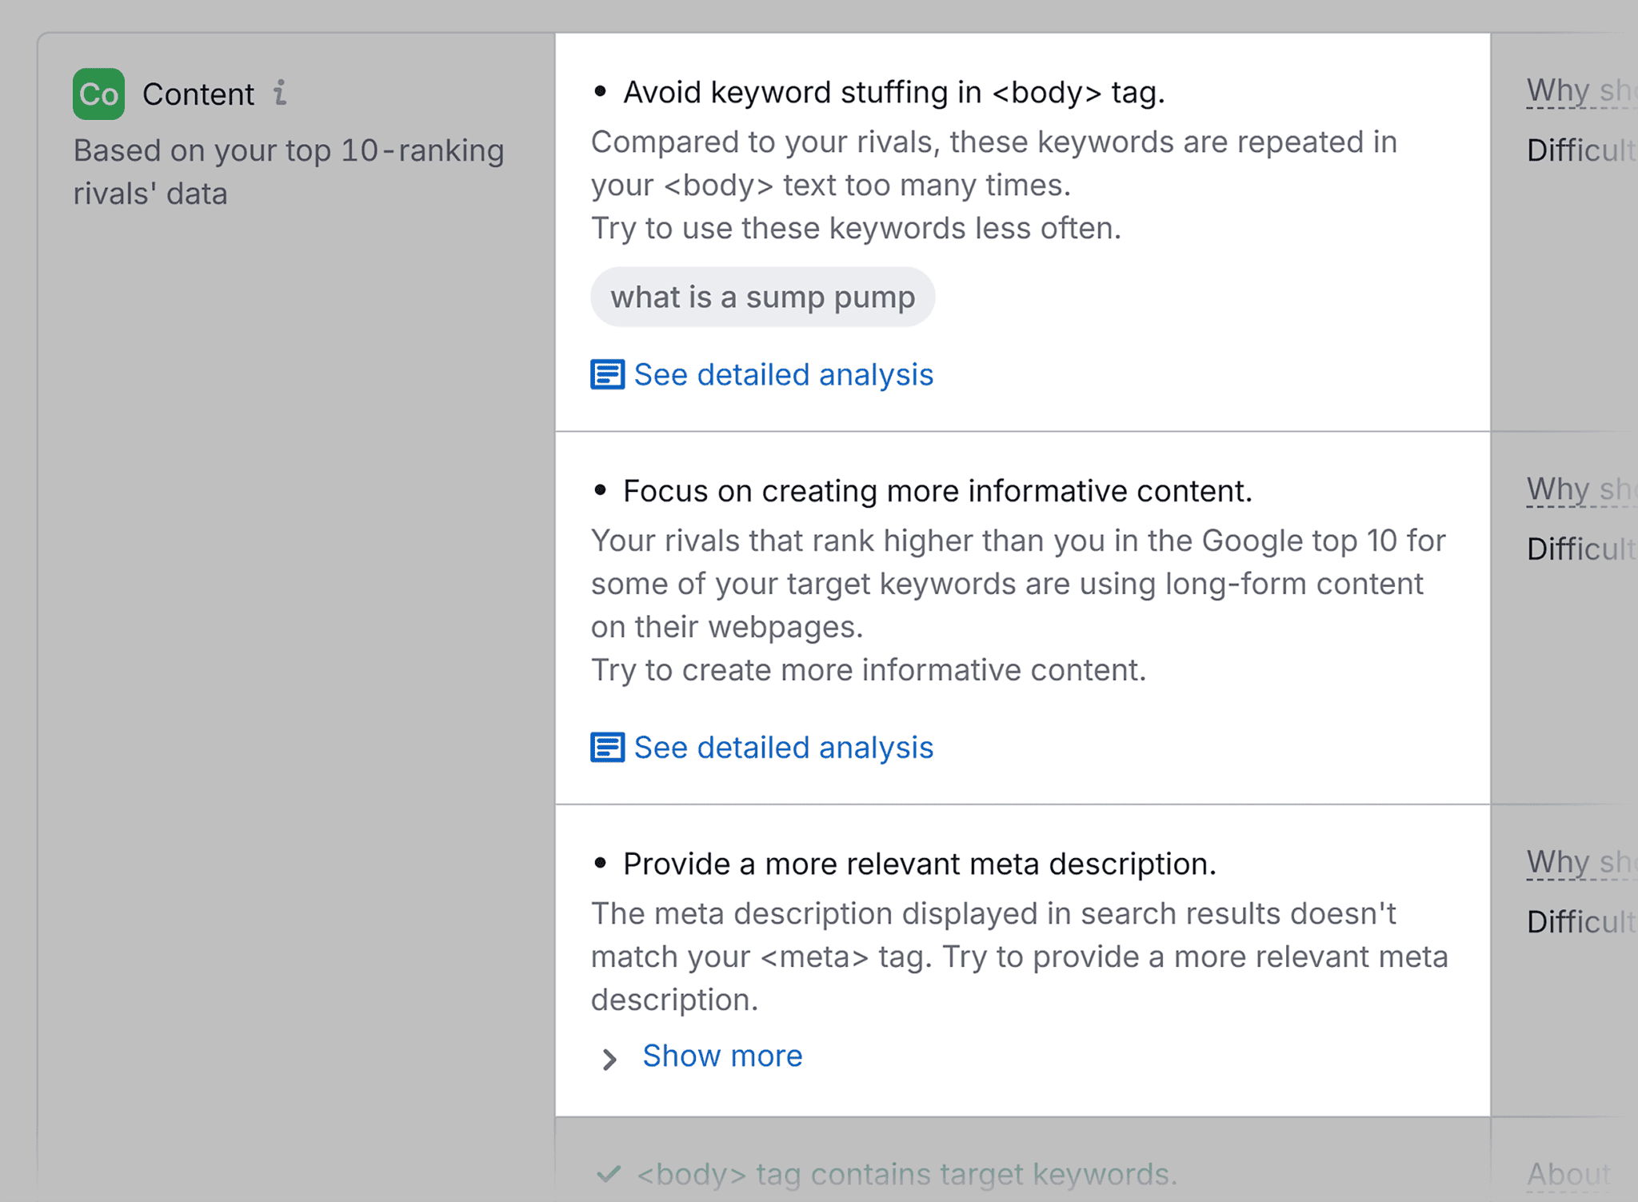1638x1202 pixels.
Task: Click the checkmark beside body tag contains target keywords
Action: click(x=609, y=1173)
